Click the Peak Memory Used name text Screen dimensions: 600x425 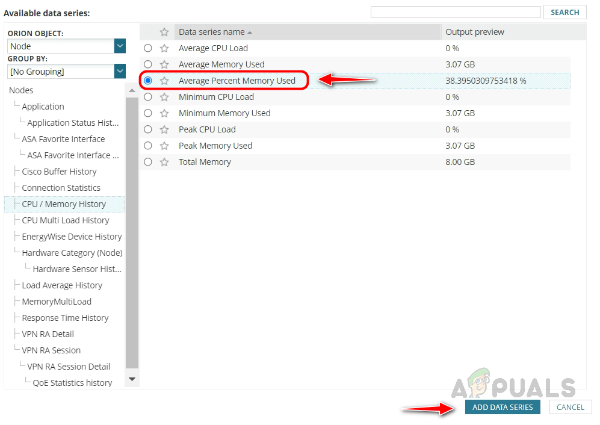pyautogui.click(x=215, y=146)
